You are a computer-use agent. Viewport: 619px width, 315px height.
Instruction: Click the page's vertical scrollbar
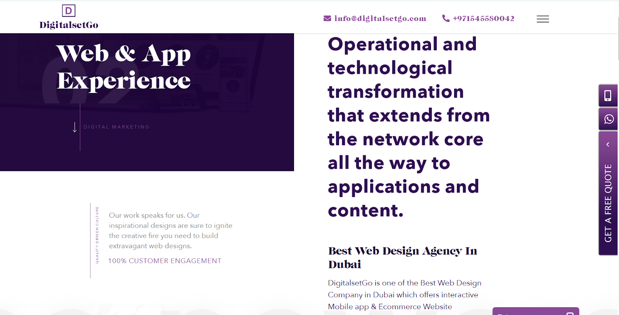pyautogui.click(x=617, y=39)
